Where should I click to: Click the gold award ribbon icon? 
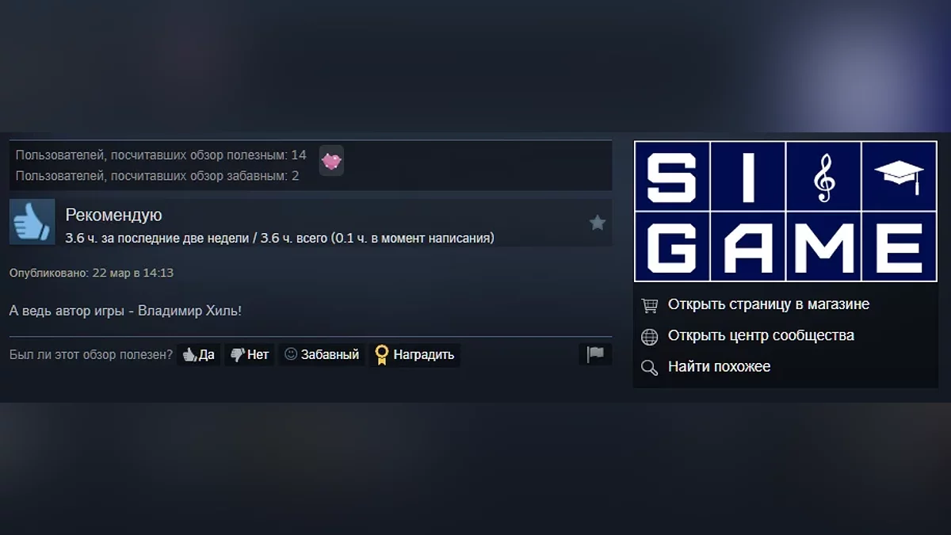point(381,355)
